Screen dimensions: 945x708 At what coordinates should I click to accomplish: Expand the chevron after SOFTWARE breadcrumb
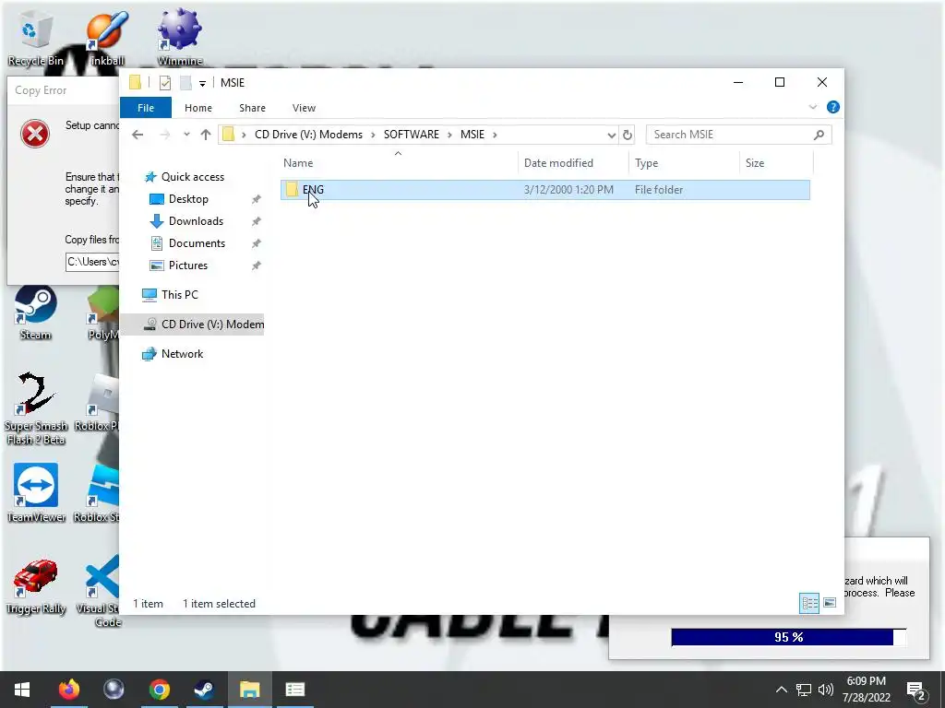(x=449, y=135)
